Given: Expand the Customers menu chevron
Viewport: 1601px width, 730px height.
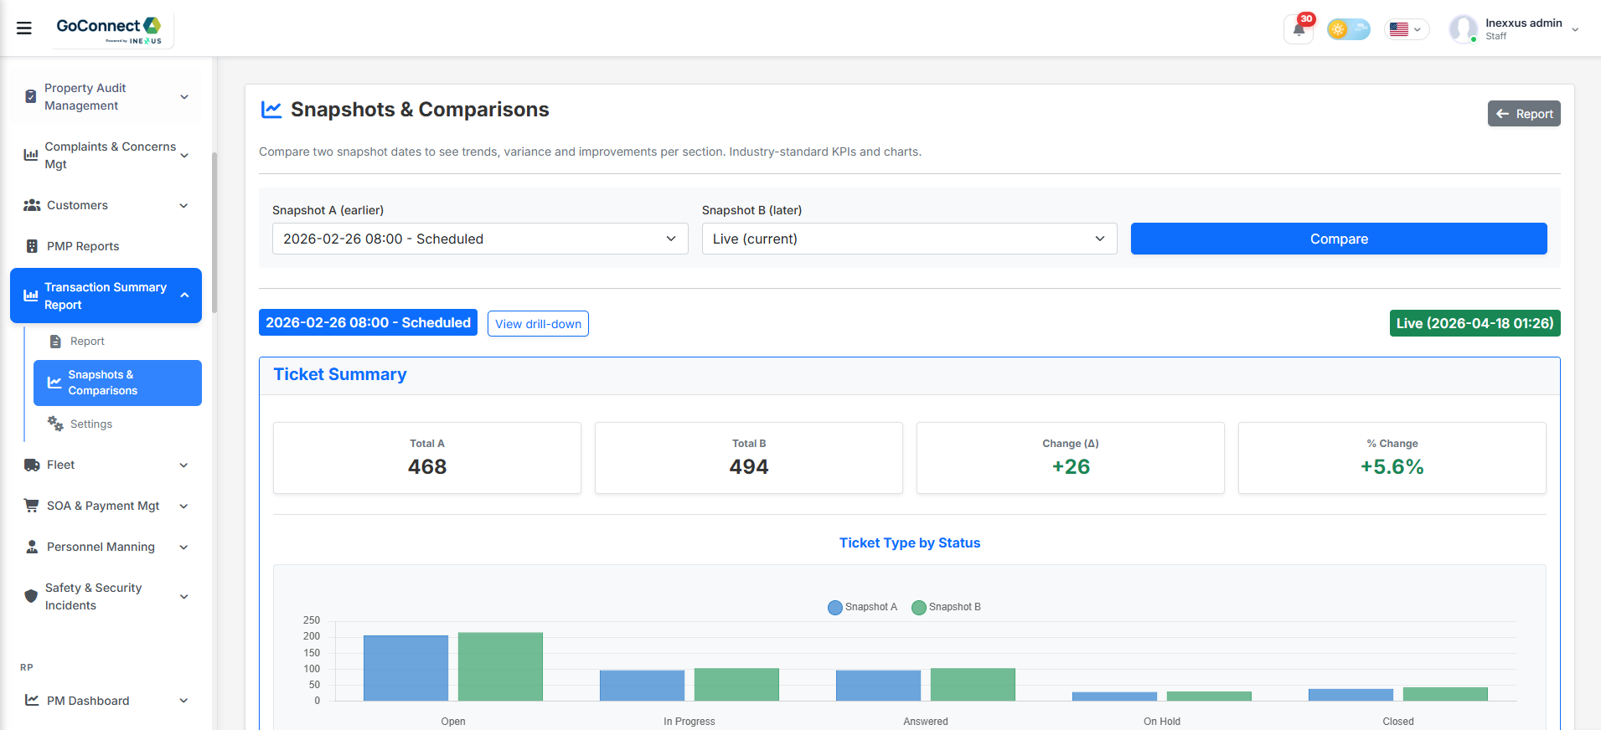Looking at the screenshot, I should tap(183, 206).
